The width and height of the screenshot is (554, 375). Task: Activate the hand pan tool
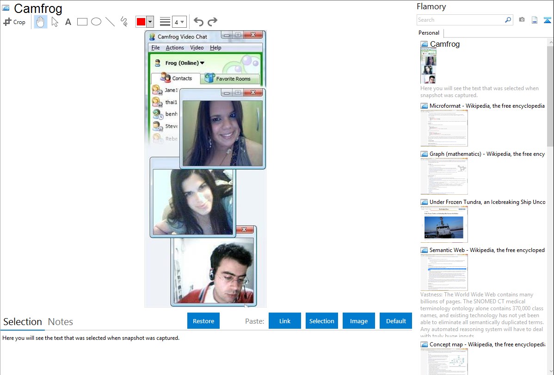point(40,22)
